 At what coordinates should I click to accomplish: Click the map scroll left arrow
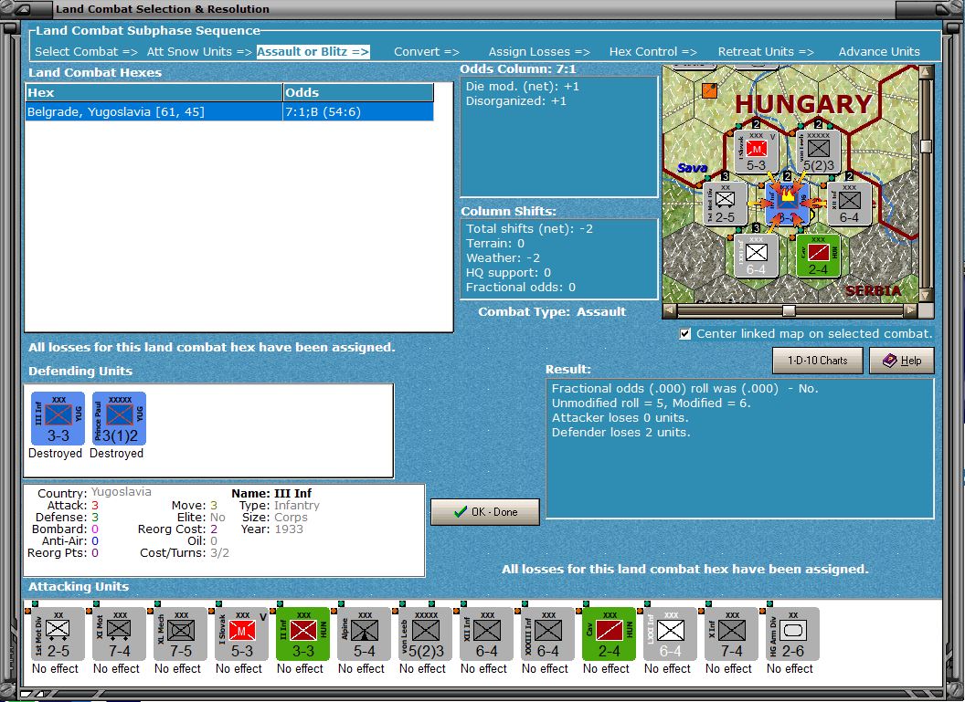669,311
